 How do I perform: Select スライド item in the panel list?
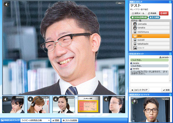151,48
